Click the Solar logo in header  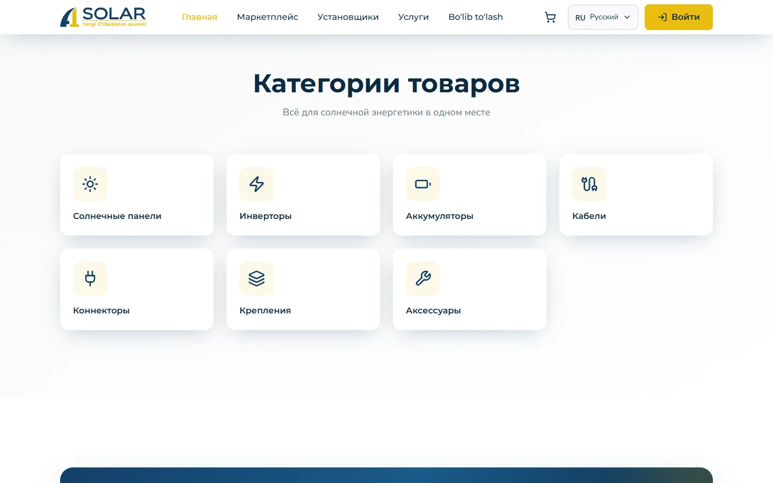point(103,17)
